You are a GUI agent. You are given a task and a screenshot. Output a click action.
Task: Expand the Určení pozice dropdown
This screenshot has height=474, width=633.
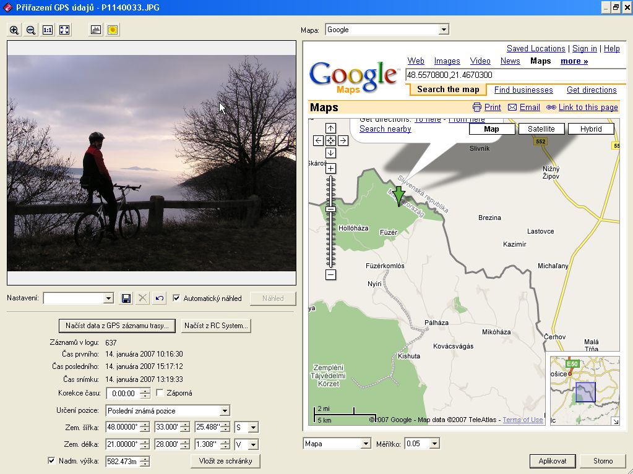224,411
